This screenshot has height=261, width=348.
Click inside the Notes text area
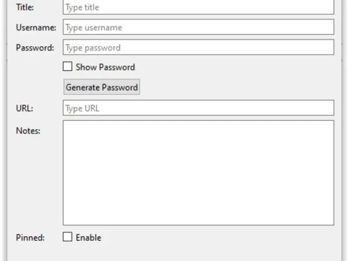coord(198,173)
